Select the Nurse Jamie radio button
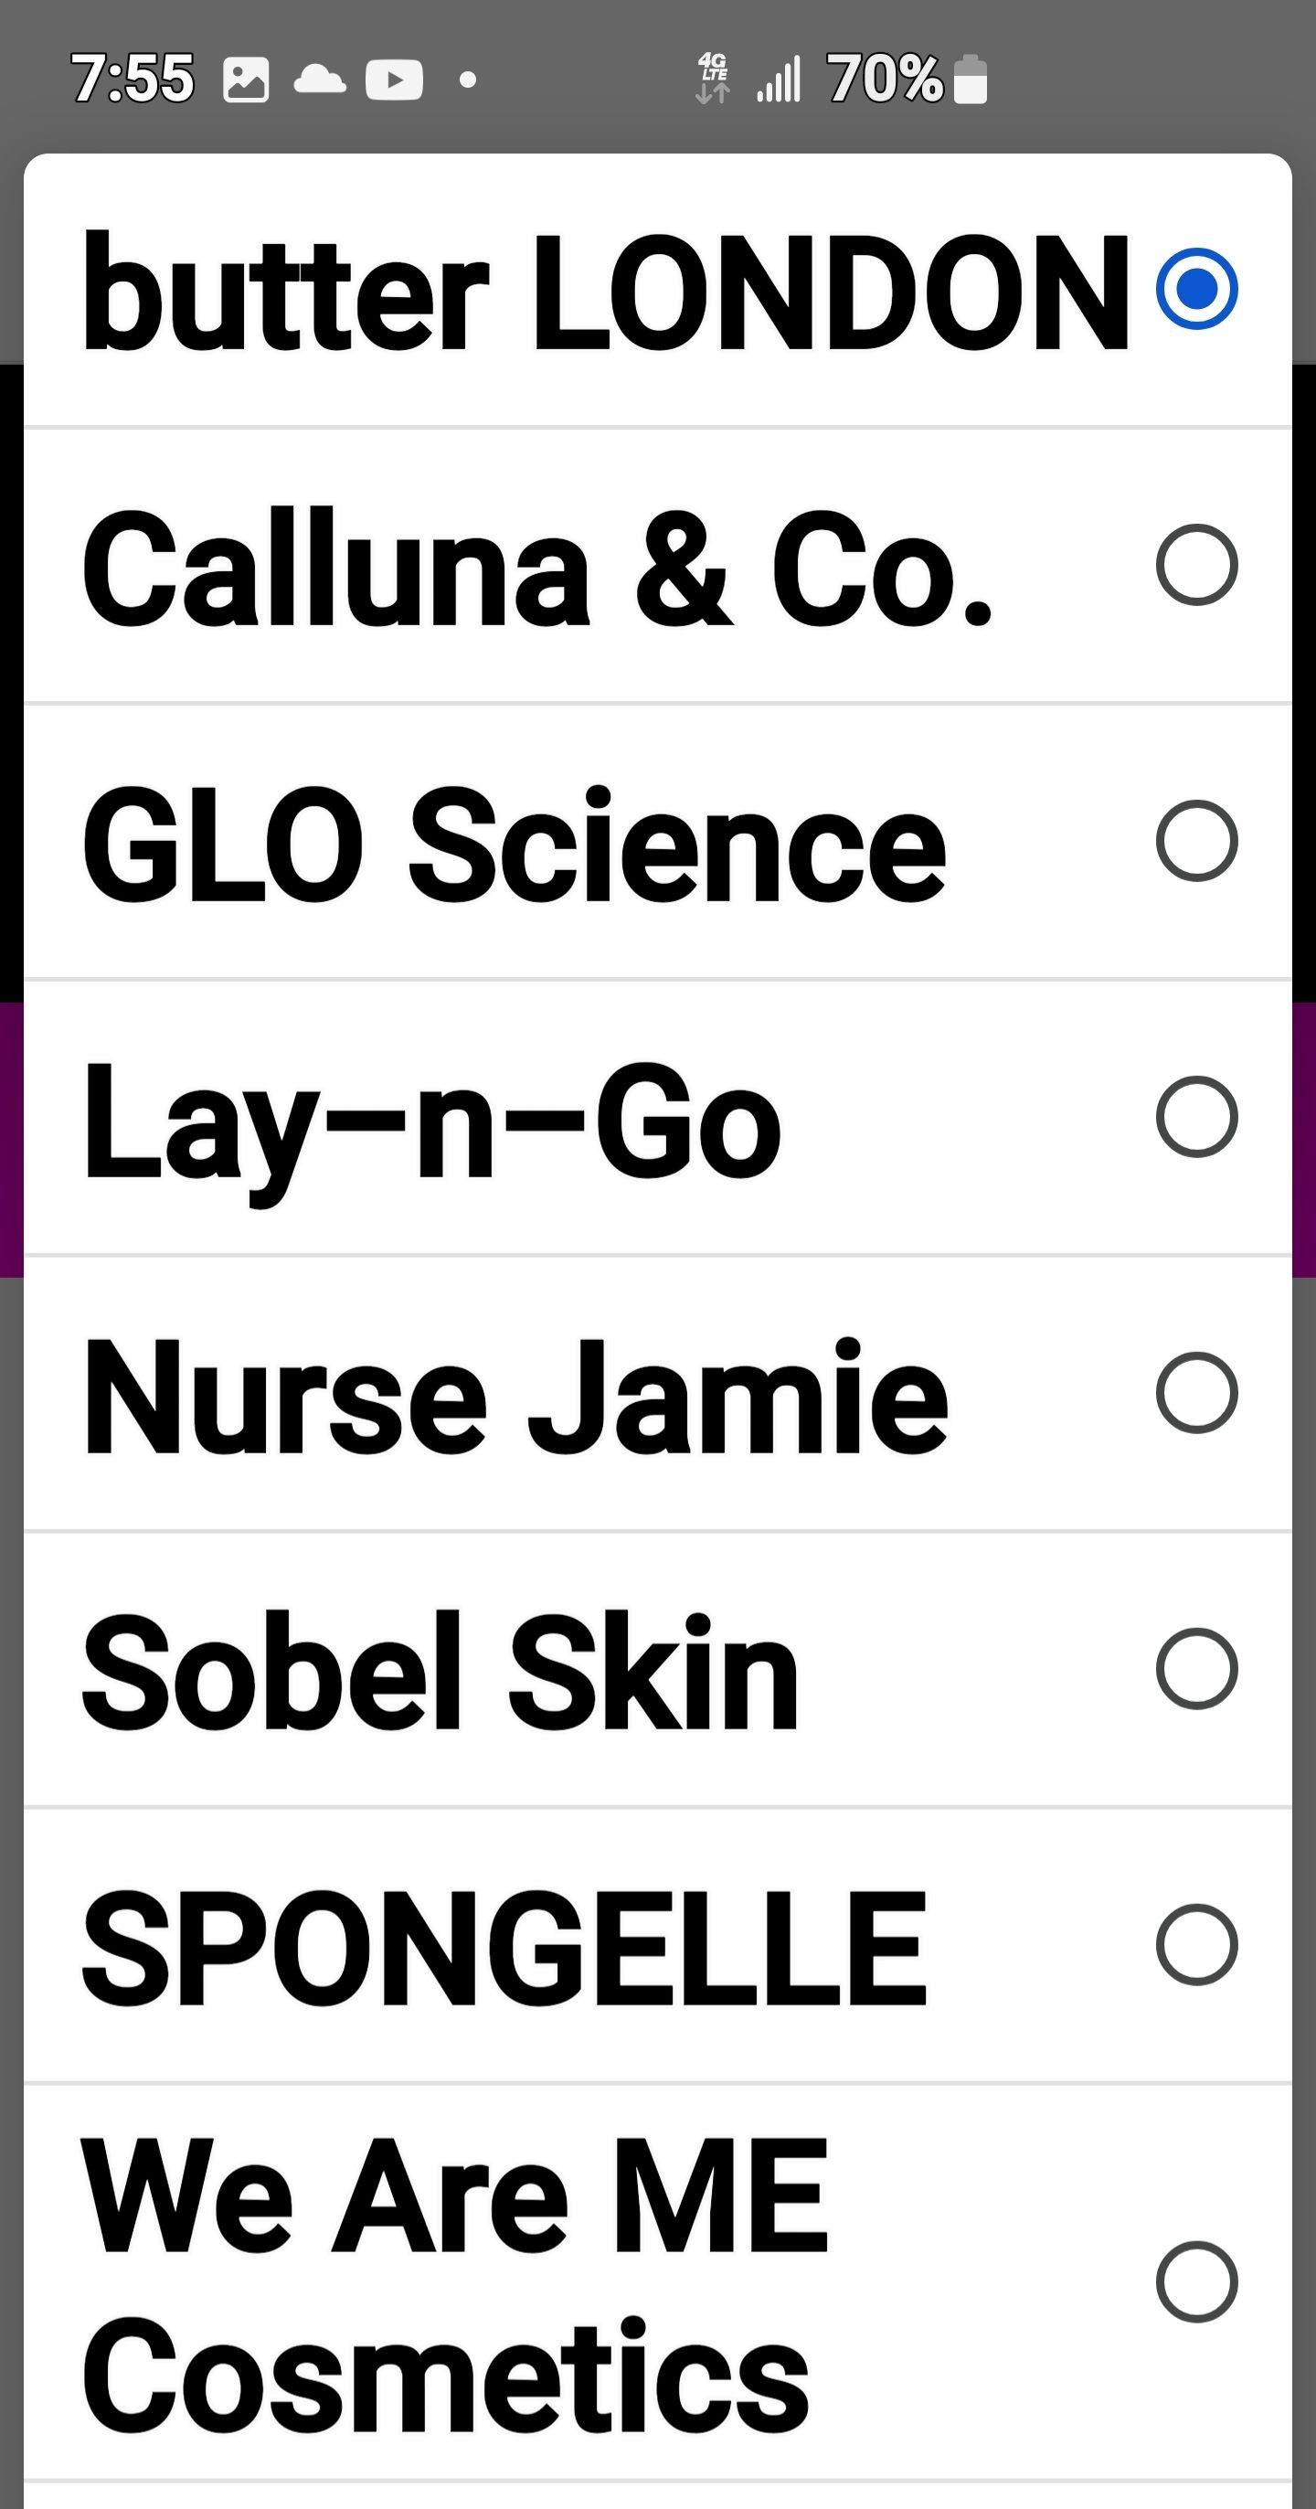The width and height of the screenshot is (1316, 2509). [1196, 1393]
